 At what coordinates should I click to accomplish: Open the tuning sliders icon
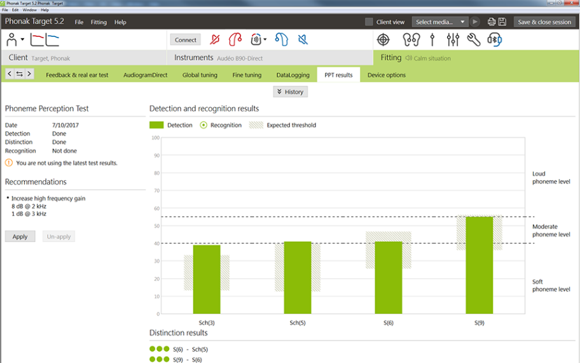(453, 39)
